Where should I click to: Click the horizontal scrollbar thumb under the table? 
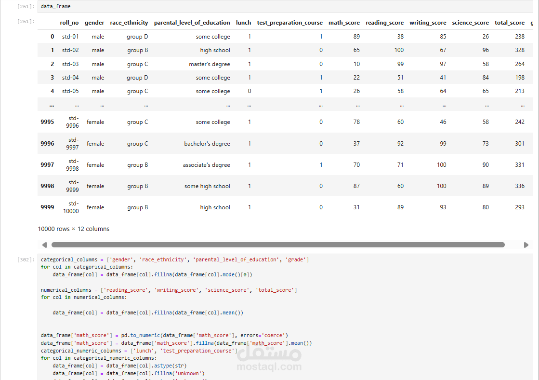click(x=277, y=245)
